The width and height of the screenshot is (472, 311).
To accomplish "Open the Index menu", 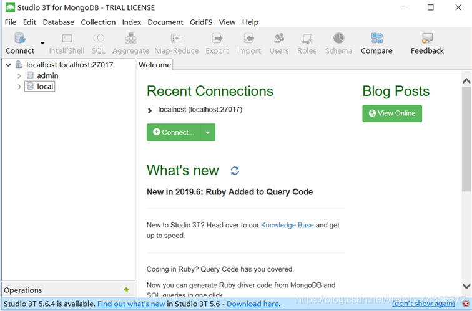I will (132, 22).
